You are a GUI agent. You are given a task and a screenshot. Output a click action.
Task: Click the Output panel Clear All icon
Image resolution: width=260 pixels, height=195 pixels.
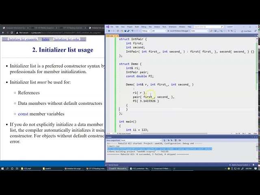[x=175, y=140]
